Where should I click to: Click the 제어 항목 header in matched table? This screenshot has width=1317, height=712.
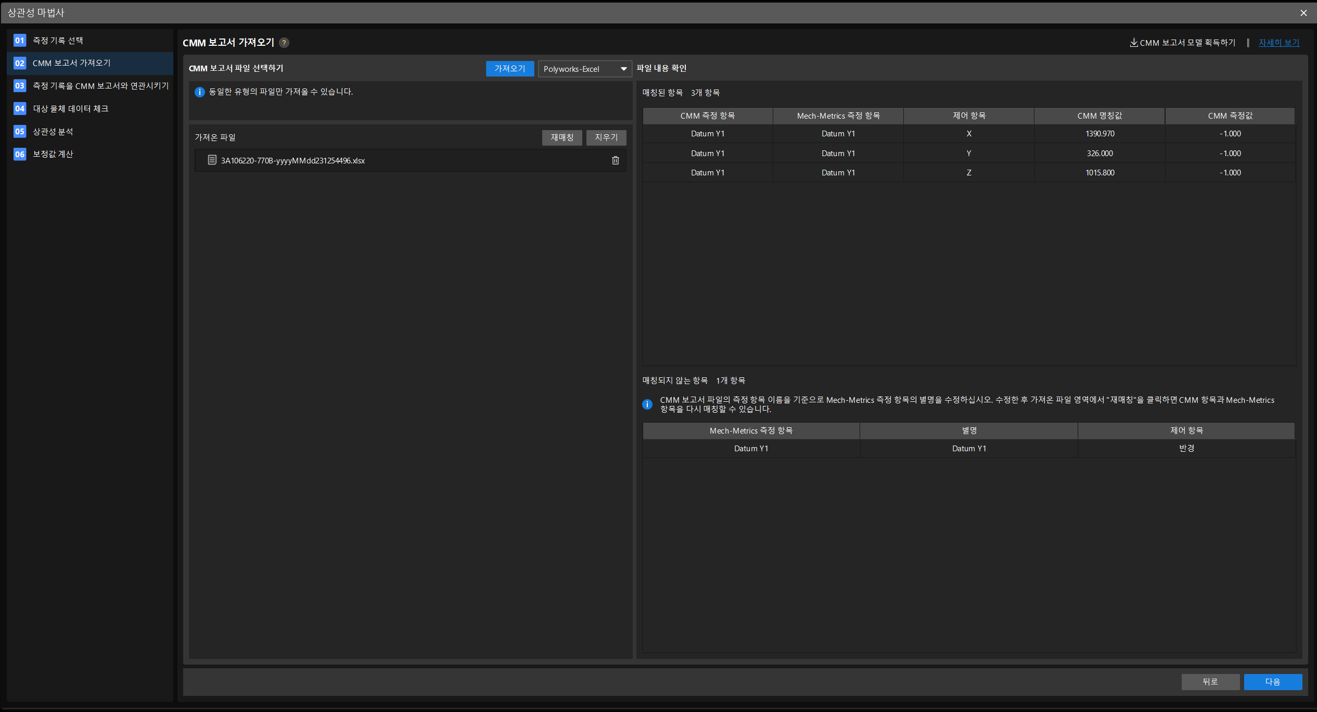coord(969,116)
